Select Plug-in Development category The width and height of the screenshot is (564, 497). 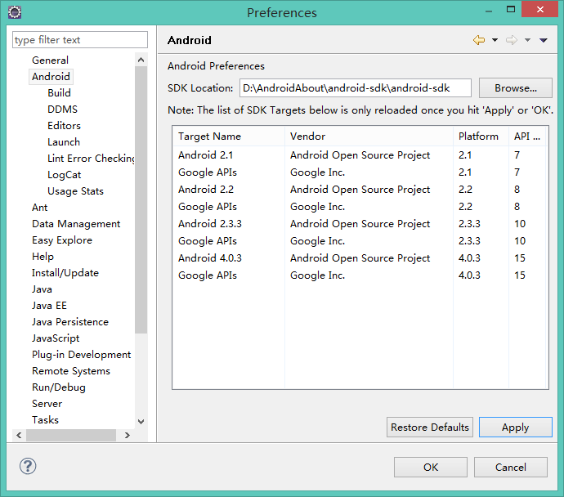coord(81,355)
